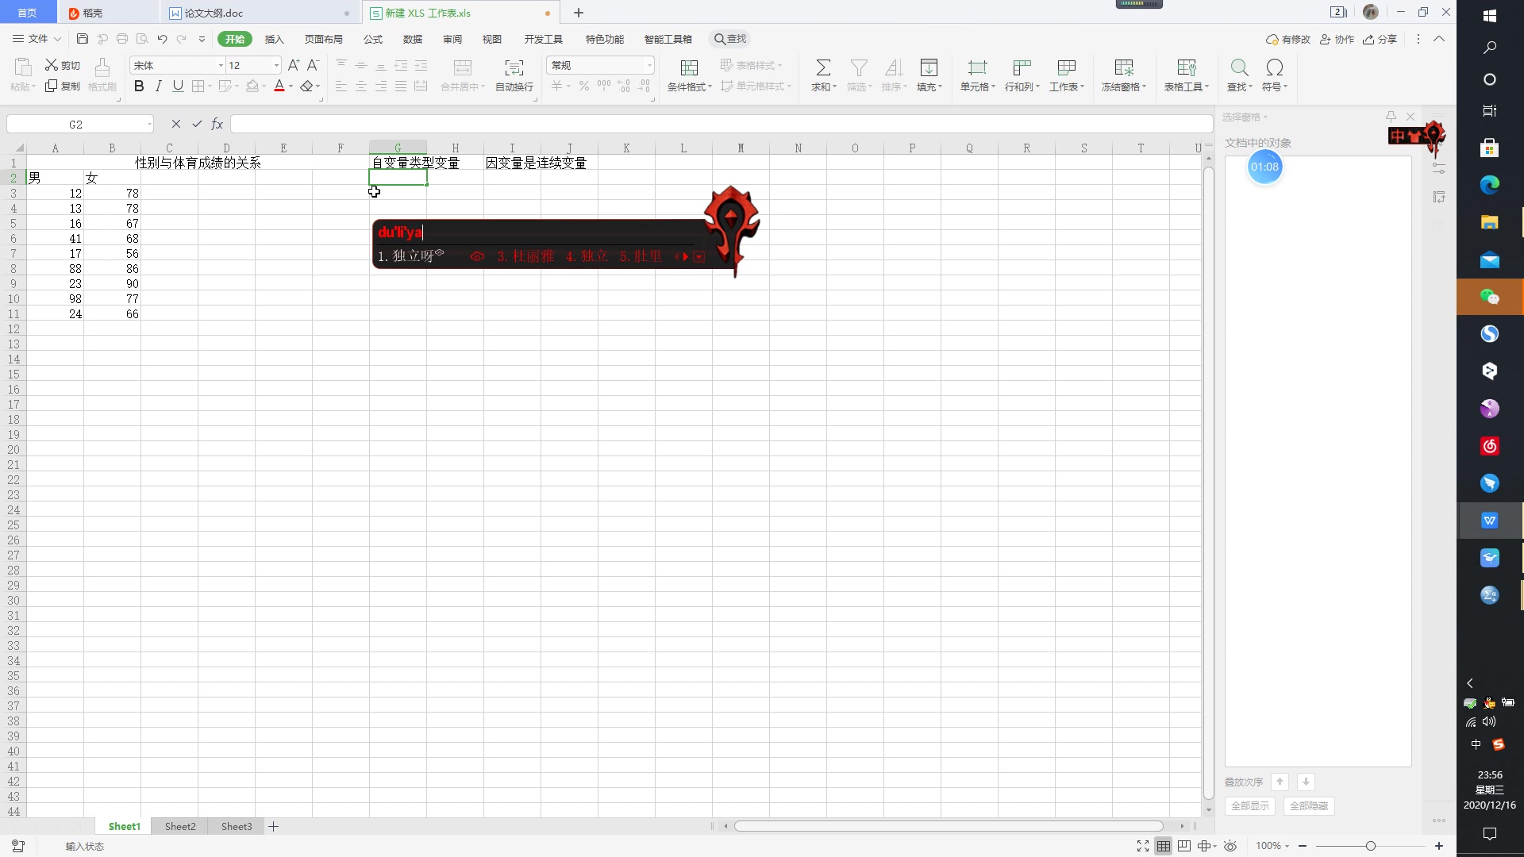The image size is (1524, 857).
Task: Toggle bold formatting
Action: (139, 86)
